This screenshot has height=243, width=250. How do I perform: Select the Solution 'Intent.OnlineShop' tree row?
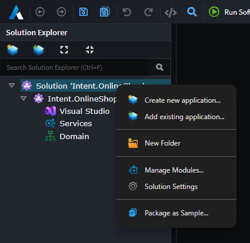[x=95, y=86]
